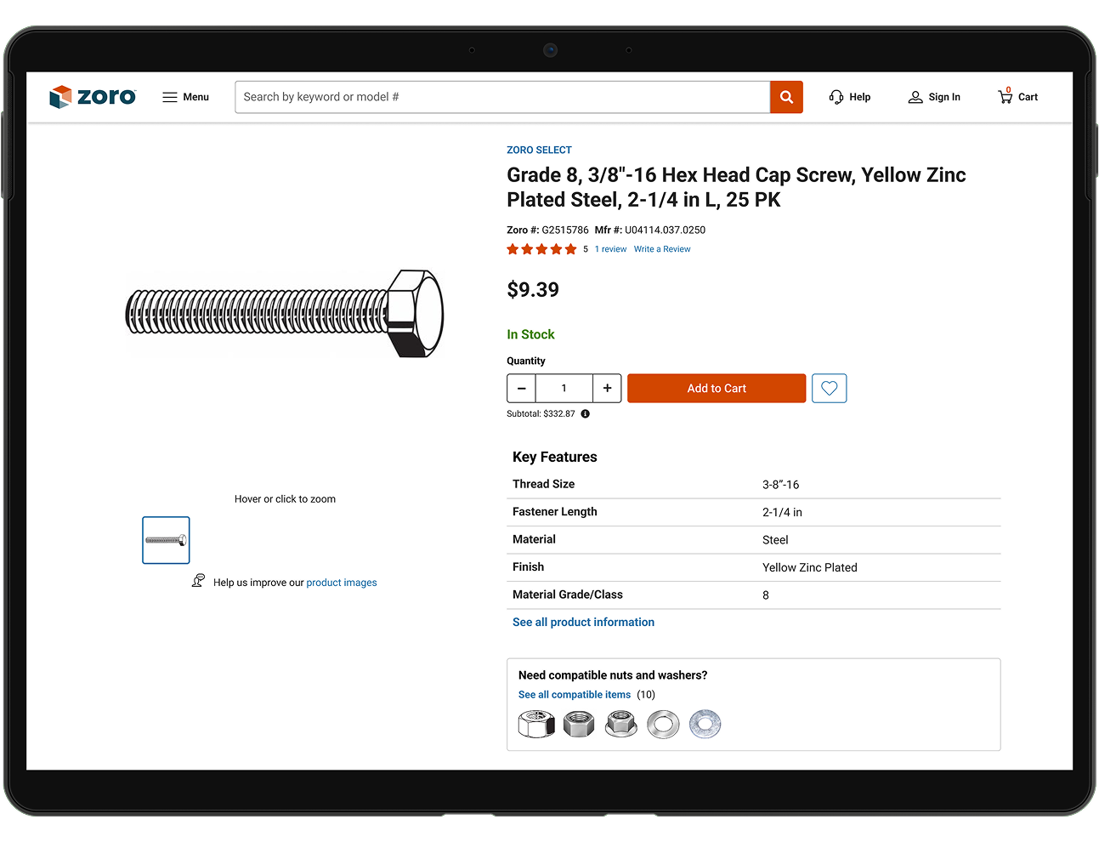Save item with heart wishlist icon
Image resolution: width=1099 pixels, height=842 pixels.
click(x=830, y=389)
